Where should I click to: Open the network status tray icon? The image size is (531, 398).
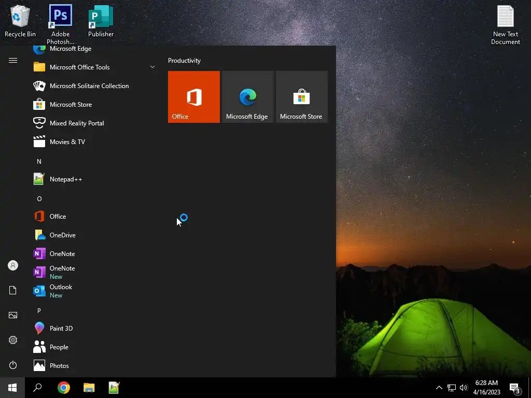(452, 388)
